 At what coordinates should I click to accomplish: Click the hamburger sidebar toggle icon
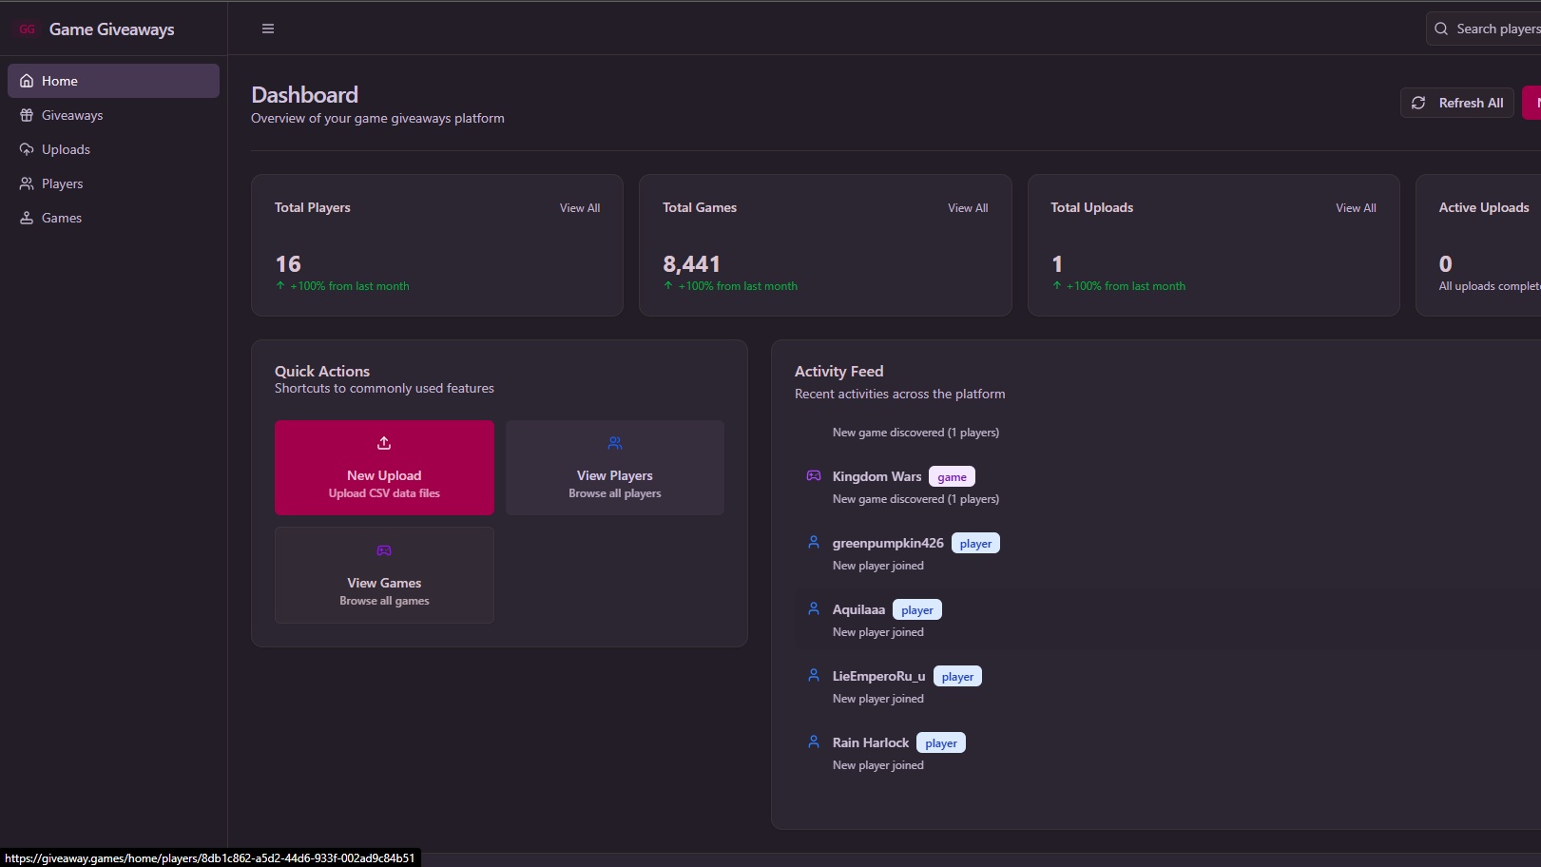click(x=268, y=29)
